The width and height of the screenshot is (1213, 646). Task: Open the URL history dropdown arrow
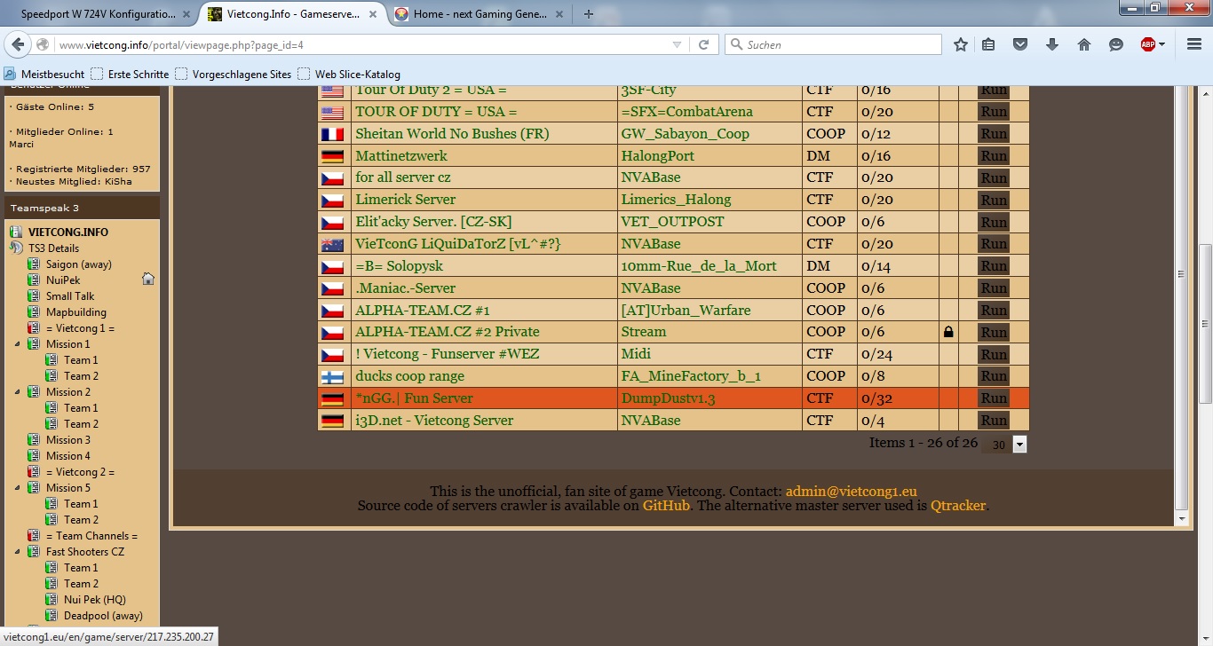click(677, 44)
